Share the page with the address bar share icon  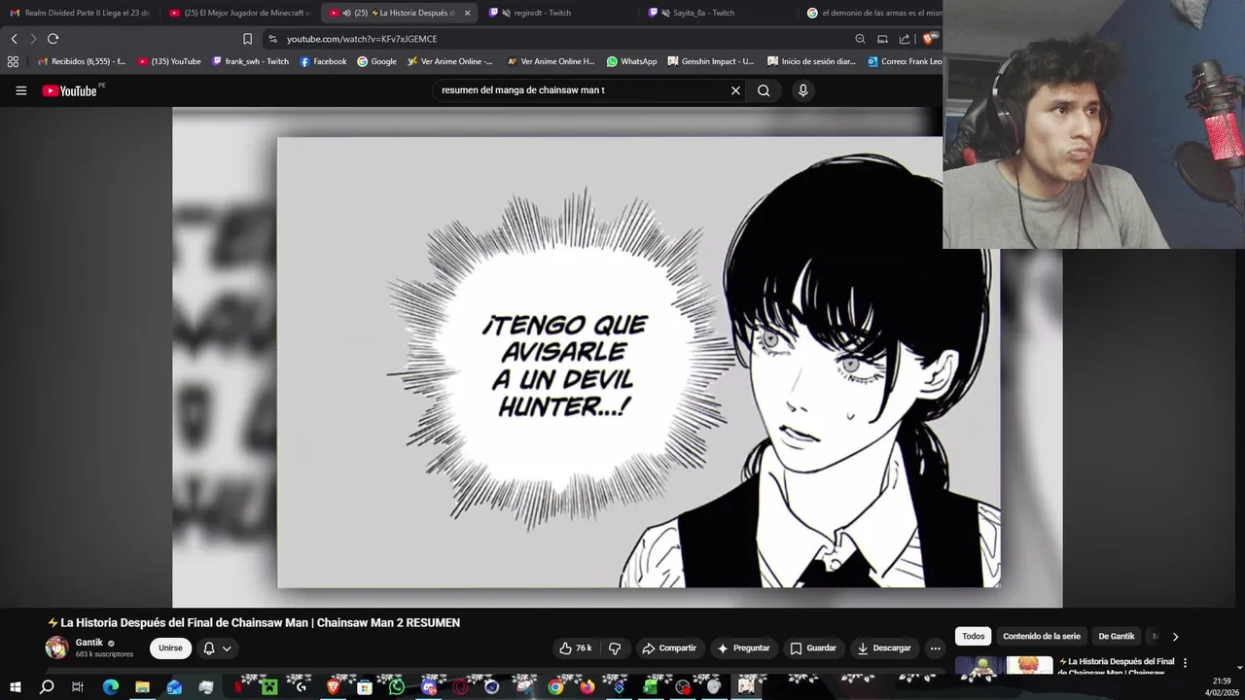click(x=905, y=39)
